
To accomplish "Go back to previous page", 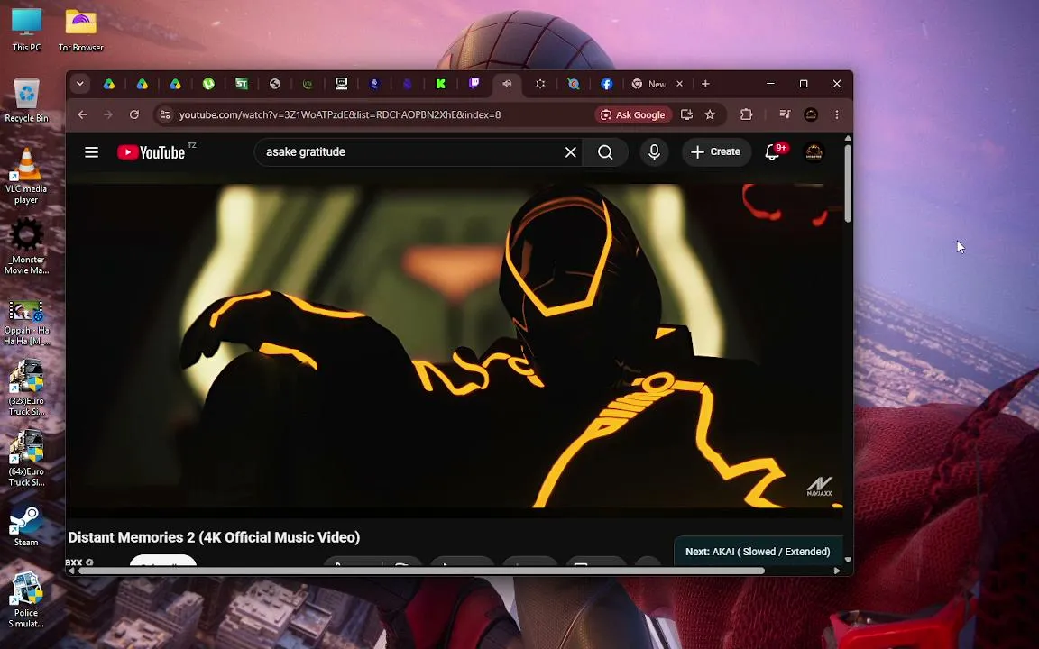I will (82, 114).
